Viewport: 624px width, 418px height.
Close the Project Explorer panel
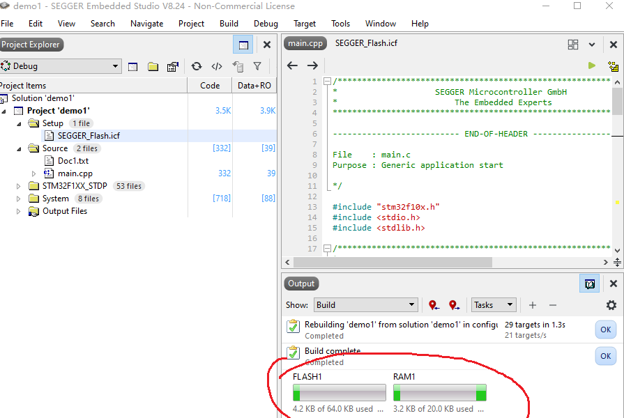267,45
